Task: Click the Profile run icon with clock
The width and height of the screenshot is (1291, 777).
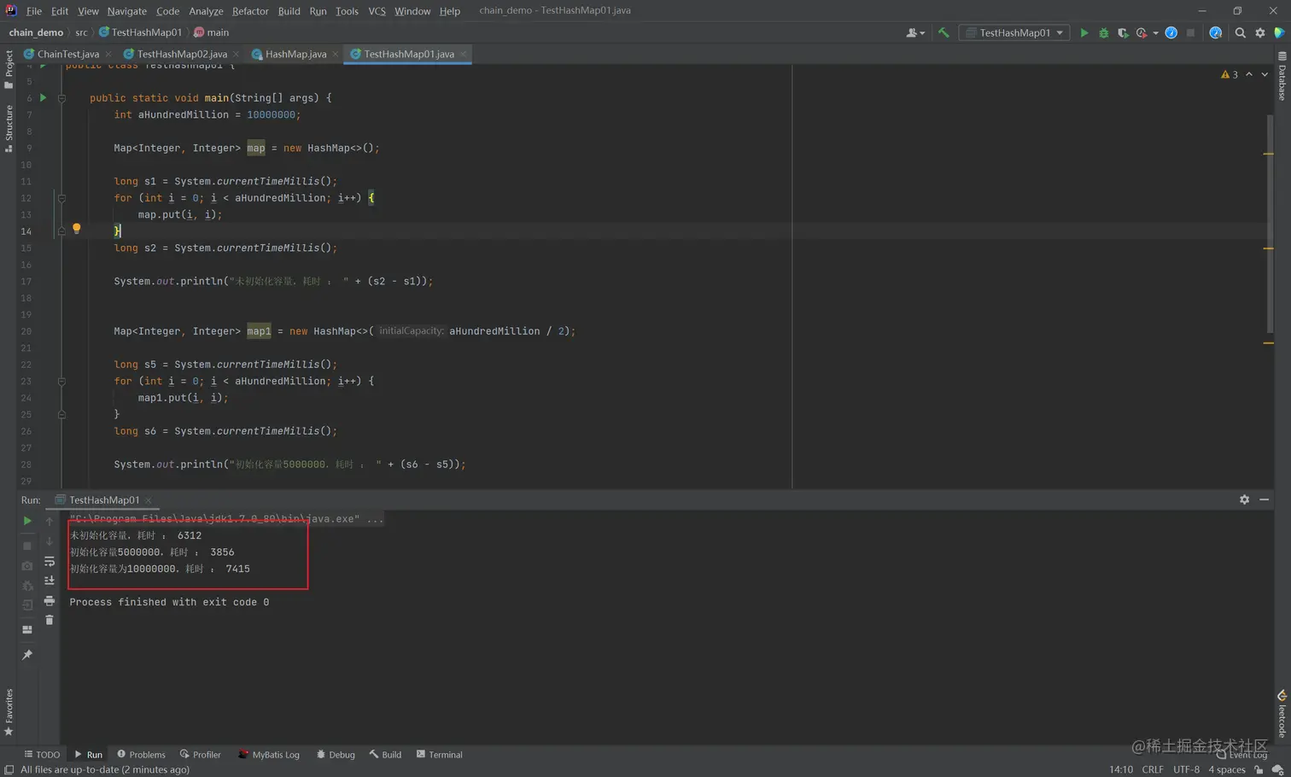Action: (1142, 32)
